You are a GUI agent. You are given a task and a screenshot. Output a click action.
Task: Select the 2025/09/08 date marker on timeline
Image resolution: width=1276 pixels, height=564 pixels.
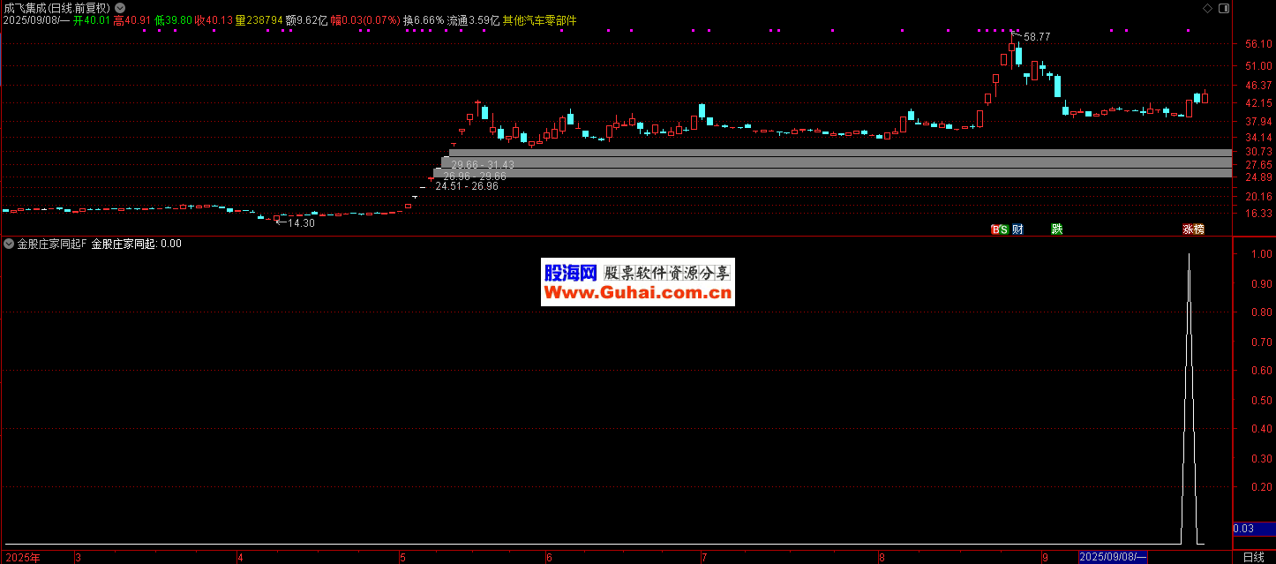[x=1113, y=557]
